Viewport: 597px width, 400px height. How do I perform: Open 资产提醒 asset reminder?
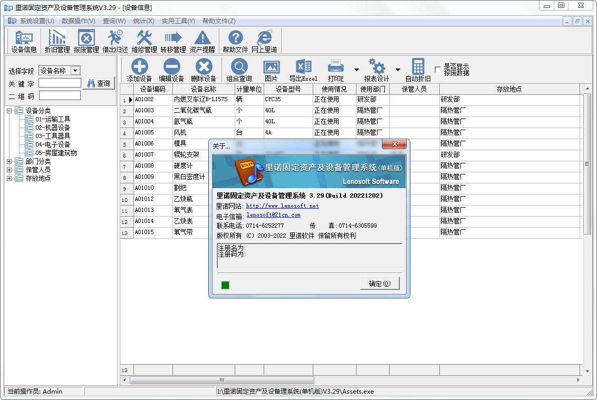click(202, 41)
